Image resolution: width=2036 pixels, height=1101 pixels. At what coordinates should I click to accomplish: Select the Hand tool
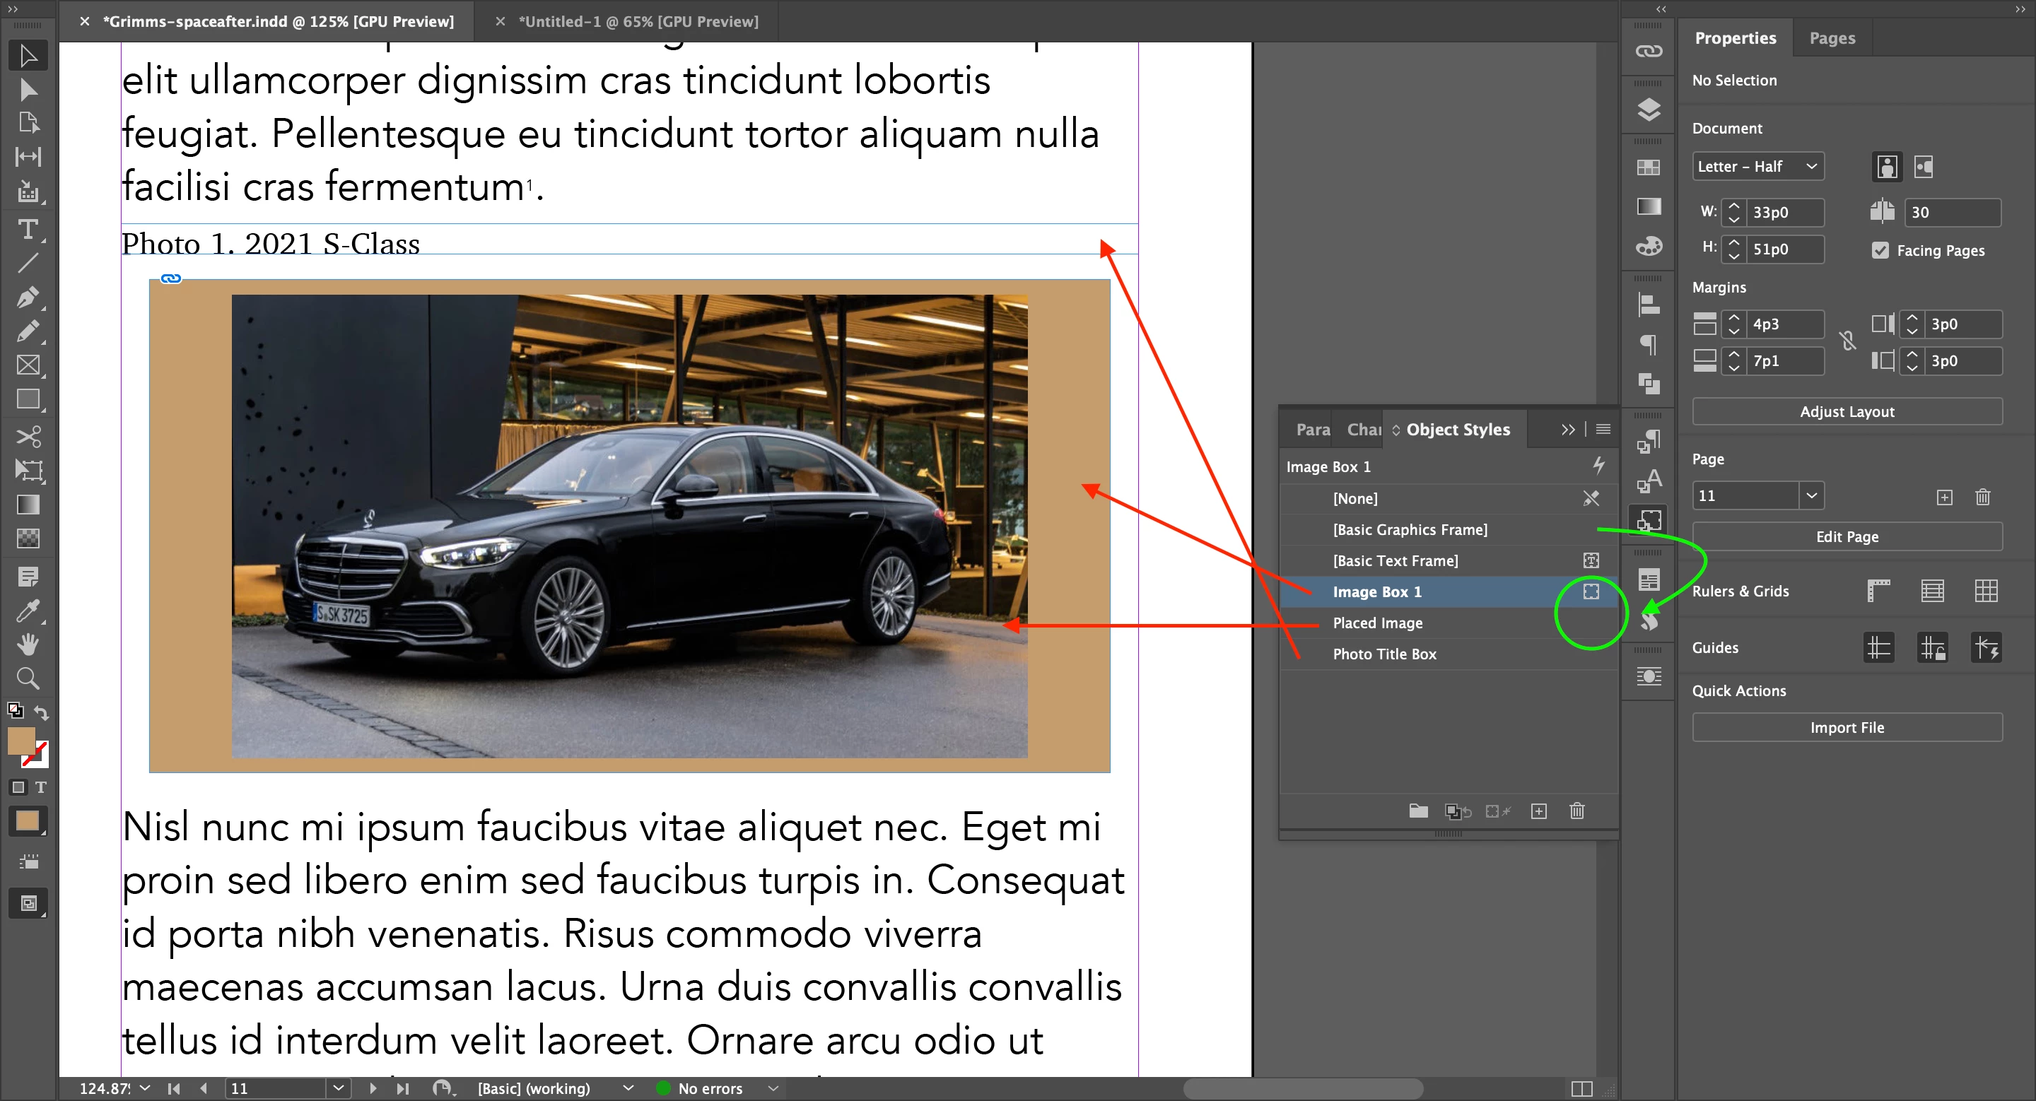[28, 644]
